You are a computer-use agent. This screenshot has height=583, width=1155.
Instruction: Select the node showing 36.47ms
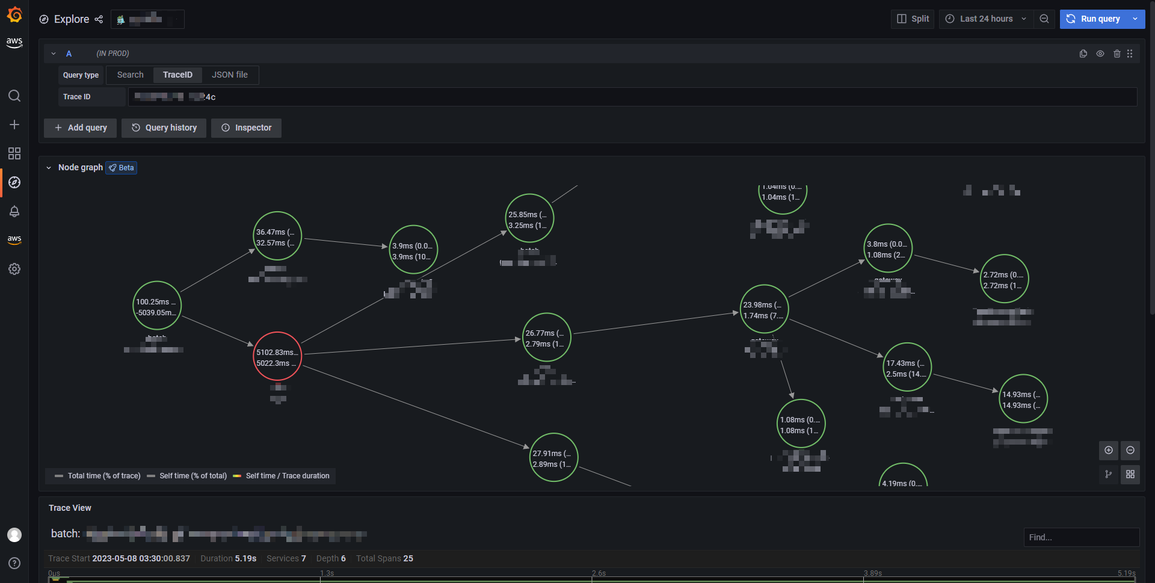pos(277,236)
